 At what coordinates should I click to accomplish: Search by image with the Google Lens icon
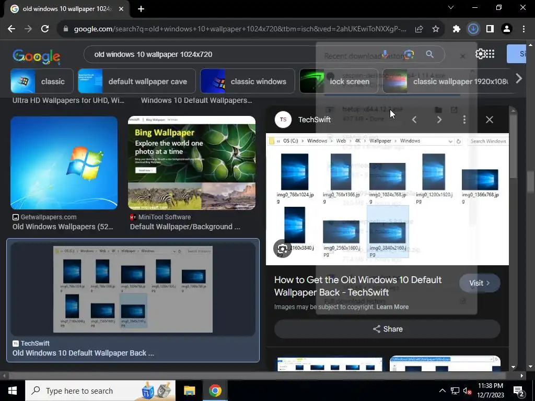pyautogui.click(x=409, y=54)
